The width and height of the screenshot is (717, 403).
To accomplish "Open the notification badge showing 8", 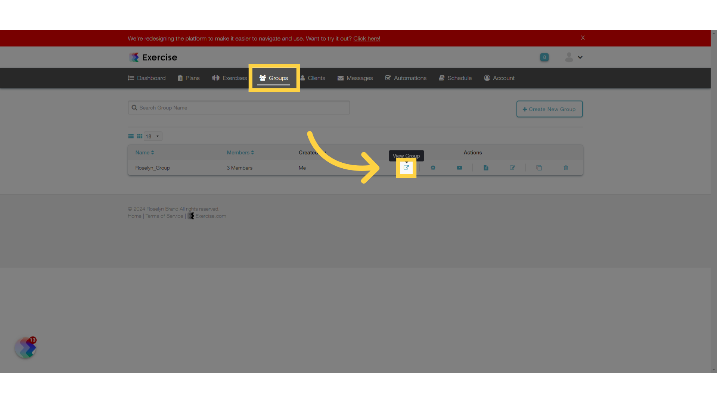I will 544,57.
